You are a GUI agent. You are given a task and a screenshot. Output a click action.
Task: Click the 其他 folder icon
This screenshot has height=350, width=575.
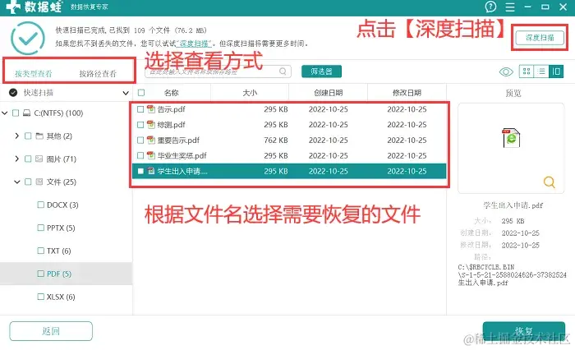point(39,136)
